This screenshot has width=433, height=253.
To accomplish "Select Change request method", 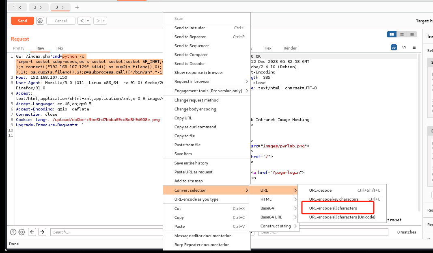I will coord(207,100).
